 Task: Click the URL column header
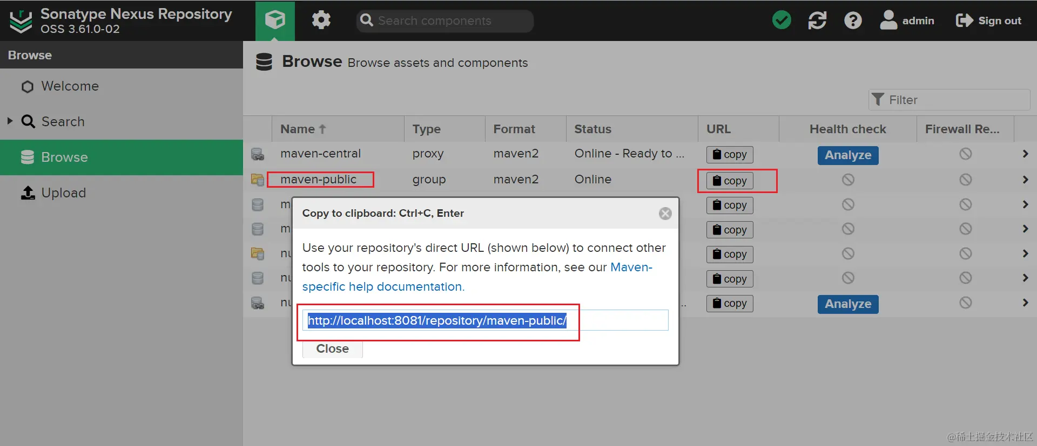738,129
